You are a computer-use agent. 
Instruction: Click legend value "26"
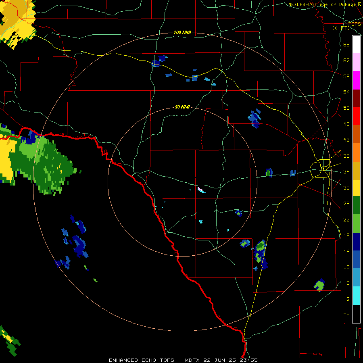[346, 204]
